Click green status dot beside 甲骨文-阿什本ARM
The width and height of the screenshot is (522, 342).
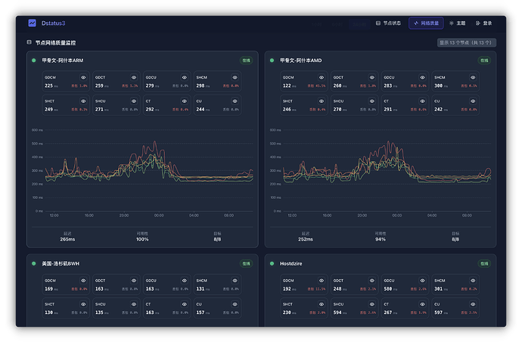33,61
